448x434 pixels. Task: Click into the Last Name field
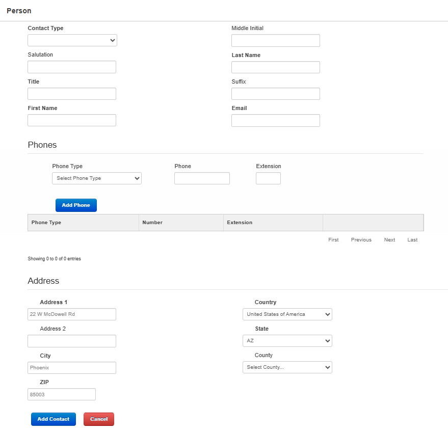tap(275, 67)
